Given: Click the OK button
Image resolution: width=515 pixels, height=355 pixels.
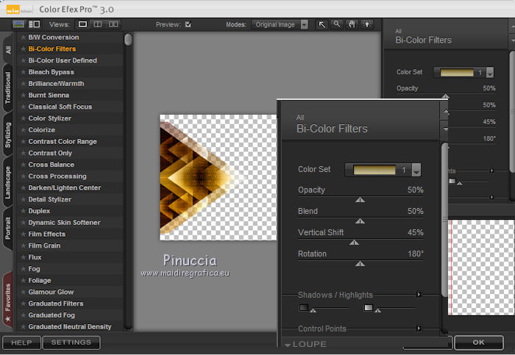Looking at the screenshot, I should tap(478, 343).
